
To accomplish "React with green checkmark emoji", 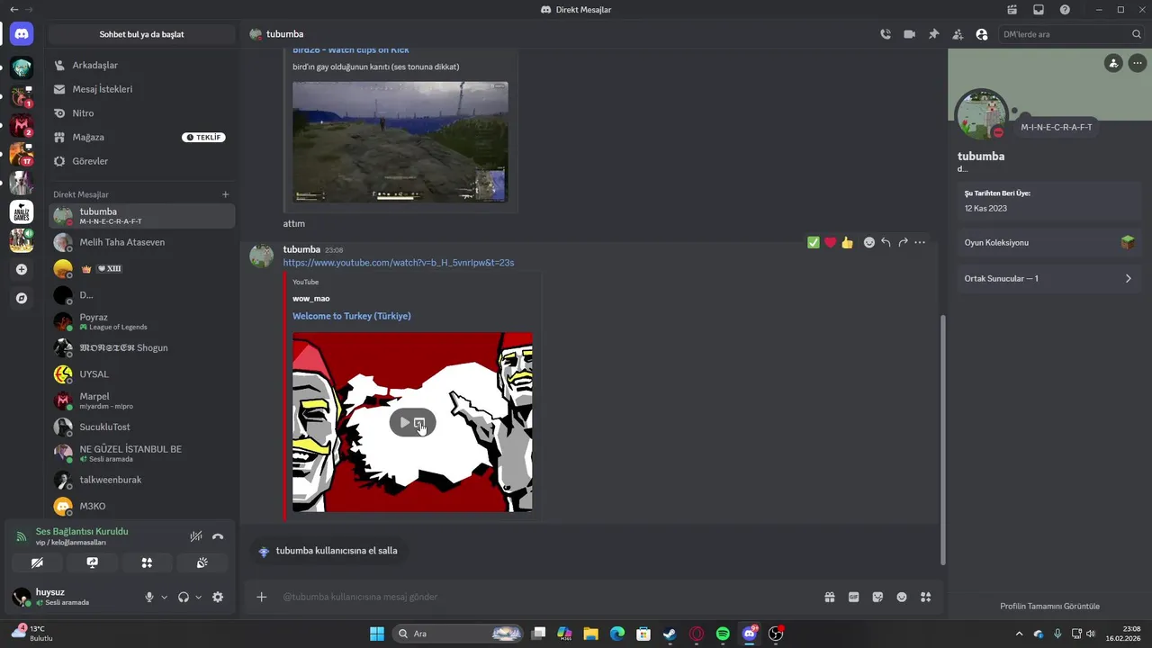I will click(x=814, y=242).
